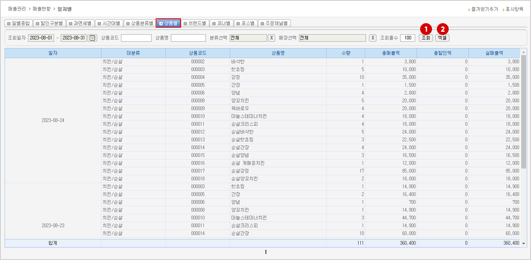Open the 할인구분별 tab
Screen dimensions: 531x260
click(x=49, y=23)
